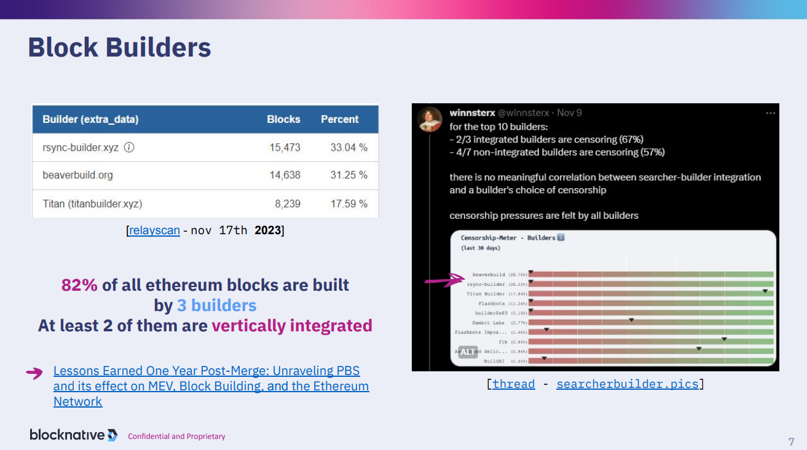Click the Titan Builder censorship meter marker

(765, 291)
